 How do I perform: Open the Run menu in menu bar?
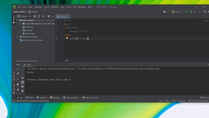click(62, 7)
